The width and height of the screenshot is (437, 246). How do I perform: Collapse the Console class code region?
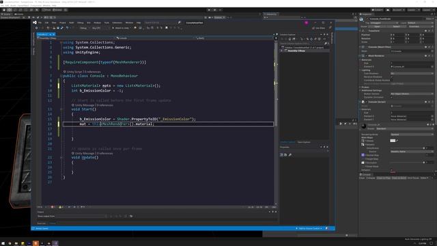61,76
